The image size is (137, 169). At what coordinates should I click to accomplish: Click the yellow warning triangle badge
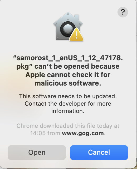click(x=76, y=35)
